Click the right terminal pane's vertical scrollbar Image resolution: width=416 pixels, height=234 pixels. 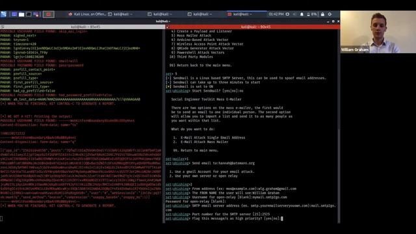(339, 126)
